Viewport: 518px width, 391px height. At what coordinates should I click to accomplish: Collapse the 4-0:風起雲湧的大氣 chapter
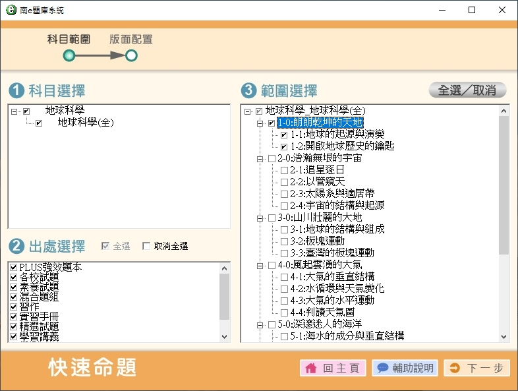[x=260, y=266]
